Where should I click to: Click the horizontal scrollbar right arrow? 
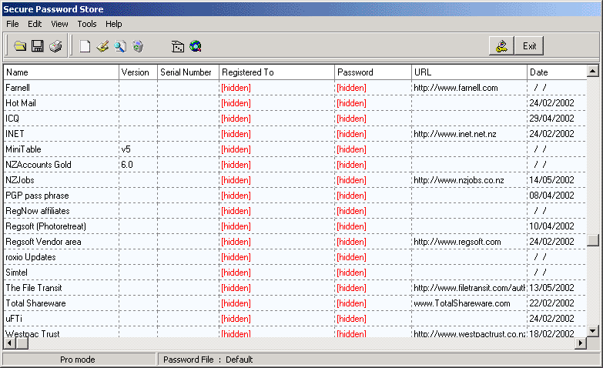pos(581,343)
